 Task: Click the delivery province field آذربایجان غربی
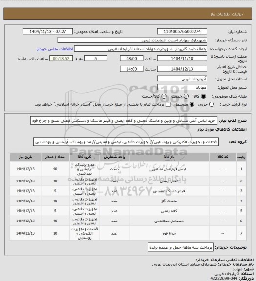click(182, 79)
